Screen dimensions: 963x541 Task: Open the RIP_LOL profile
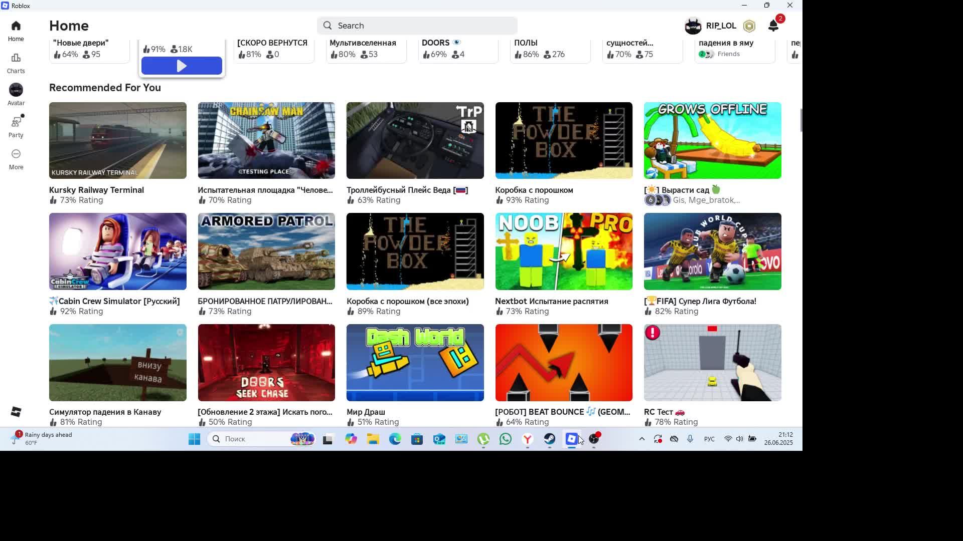[x=710, y=26]
